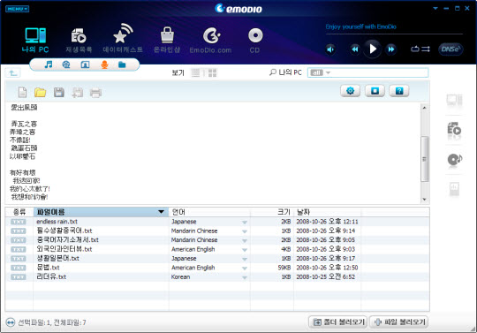Open the help question-mark button
The image size is (477, 333).
[x=399, y=91]
